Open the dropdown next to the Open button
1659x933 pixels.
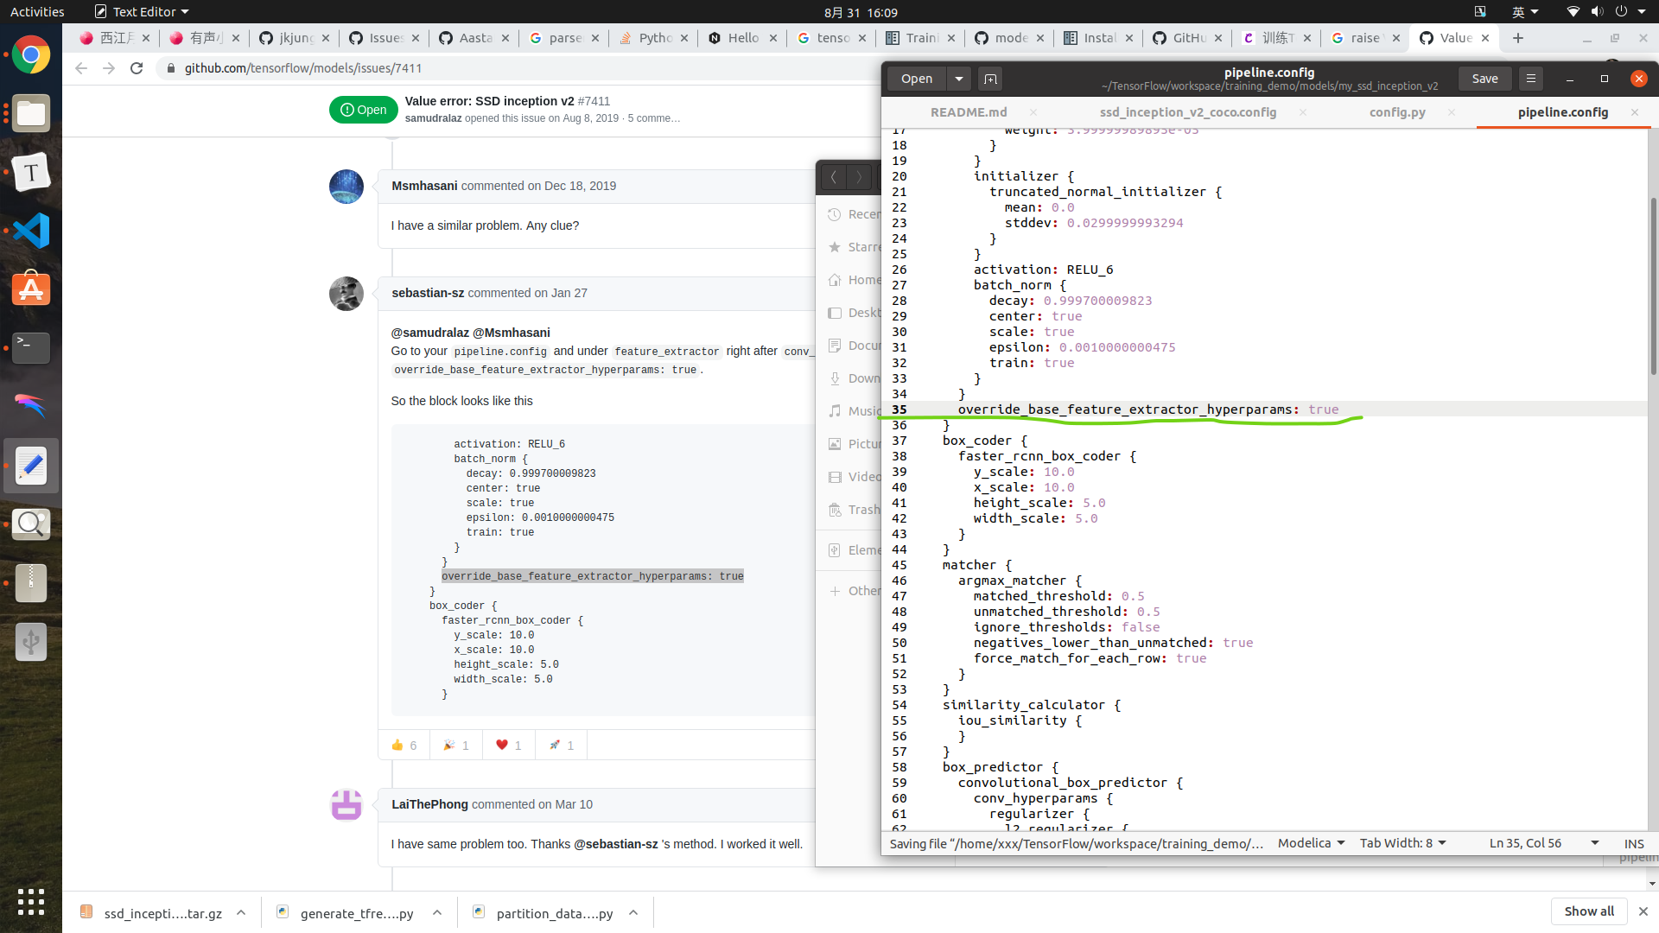click(958, 79)
